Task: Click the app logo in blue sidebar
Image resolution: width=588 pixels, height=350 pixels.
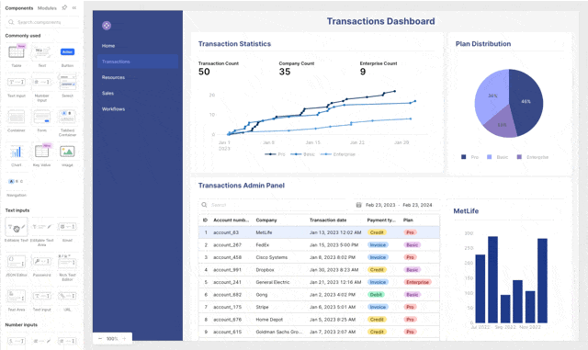Action: [x=107, y=26]
